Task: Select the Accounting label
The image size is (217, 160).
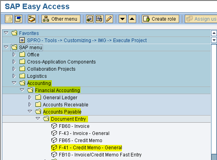Action: coord(39,83)
